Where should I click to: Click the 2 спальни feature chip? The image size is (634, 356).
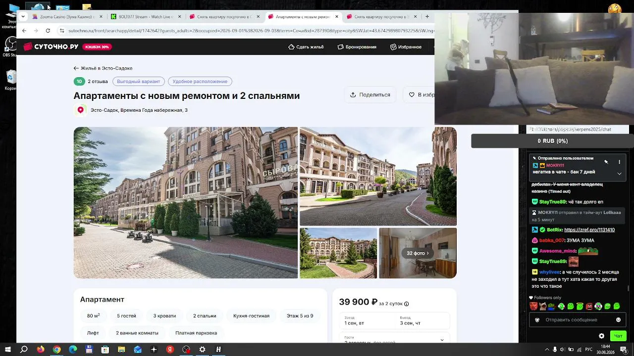click(x=205, y=316)
